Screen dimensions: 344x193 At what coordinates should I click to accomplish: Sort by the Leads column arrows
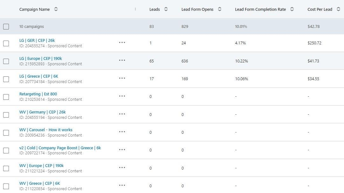tap(166, 9)
